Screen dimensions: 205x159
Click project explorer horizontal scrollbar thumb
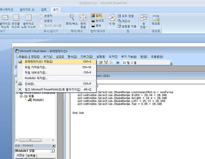tap(30, 140)
